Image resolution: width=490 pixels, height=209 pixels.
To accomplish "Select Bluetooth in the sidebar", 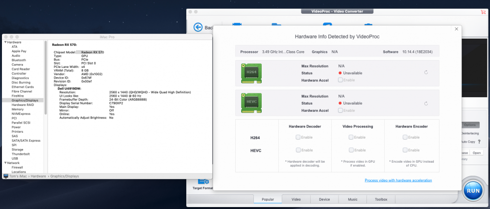I will click(x=19, y=60).
